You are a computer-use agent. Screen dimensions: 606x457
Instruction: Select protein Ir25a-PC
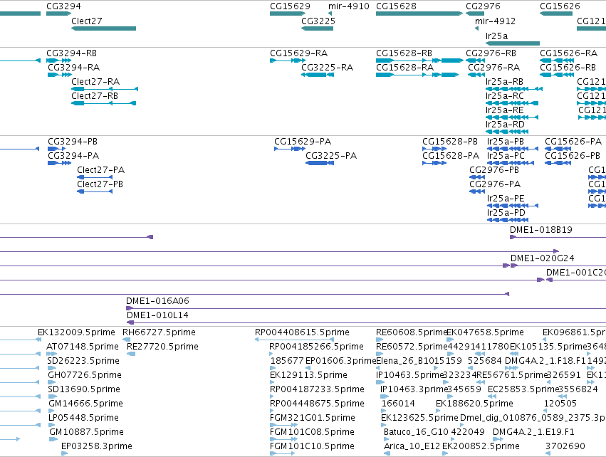506,156
